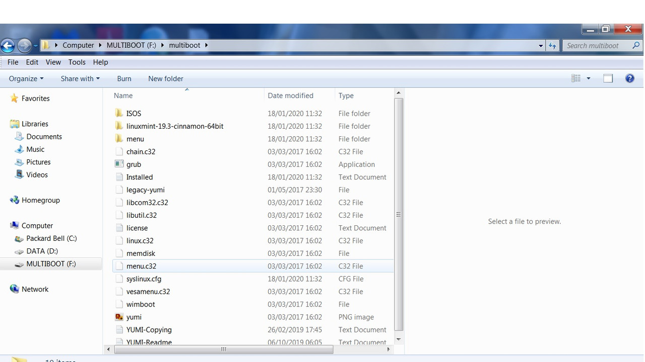Click MULTIBOOT (F:) in the breadcrumb path
The image size is (645, 362).
coord(132,45)
